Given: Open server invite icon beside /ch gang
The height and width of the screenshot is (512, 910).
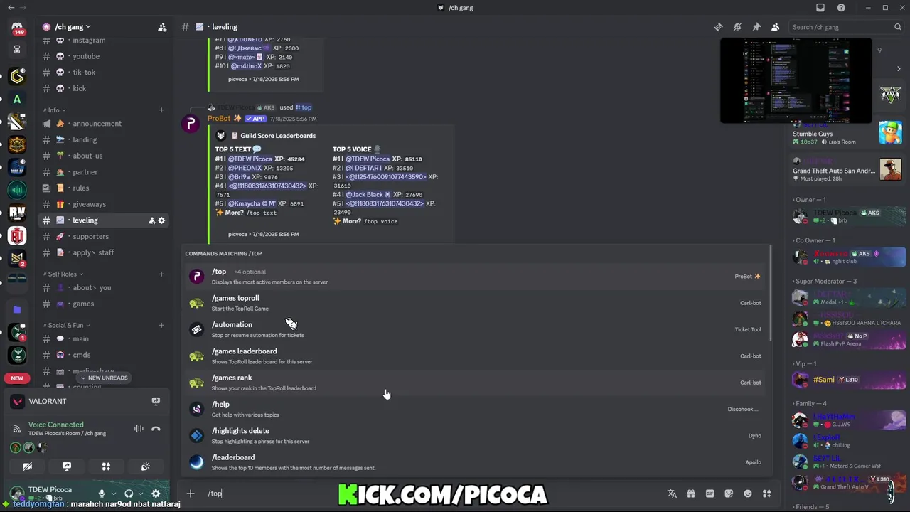Looking at the screenshot, I should click(162, 27).
